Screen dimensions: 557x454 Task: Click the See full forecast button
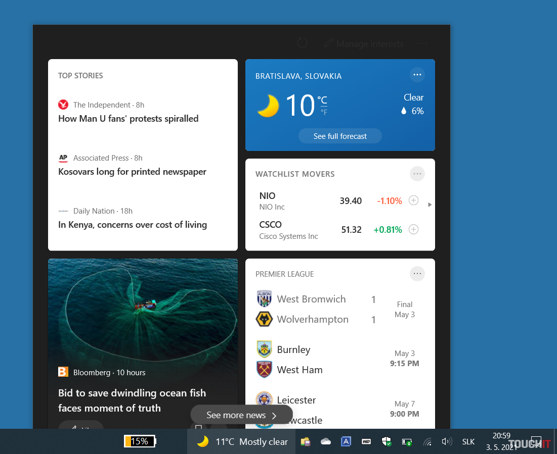[x=340, y=136]
